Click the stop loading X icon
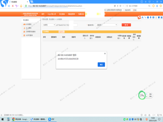Viewport: 163px width, 122px height. pyautogui.click(x=13, y=6)
